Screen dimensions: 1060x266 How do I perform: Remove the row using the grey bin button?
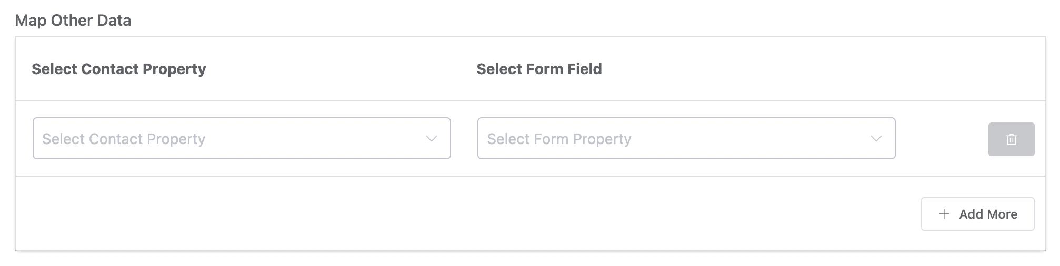[x=1011, y=139]
